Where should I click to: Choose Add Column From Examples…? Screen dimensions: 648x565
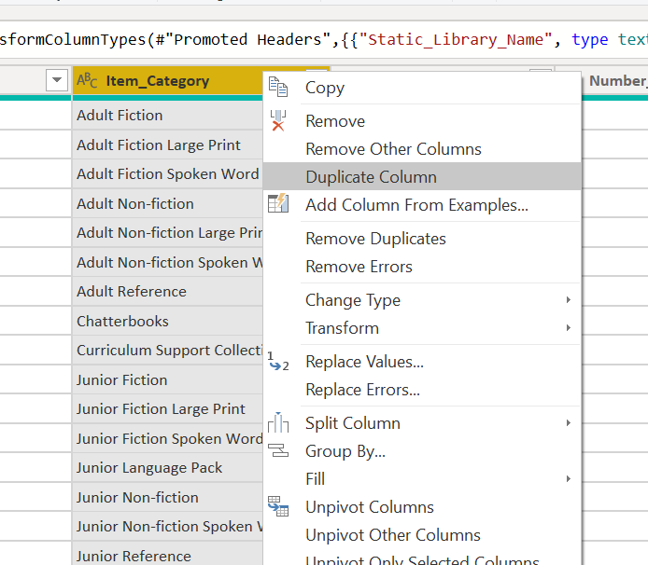point(422,205)
